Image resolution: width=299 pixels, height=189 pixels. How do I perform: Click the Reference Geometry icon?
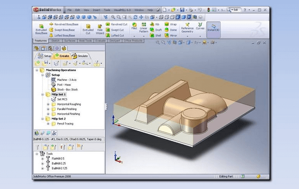pos(187,24)
